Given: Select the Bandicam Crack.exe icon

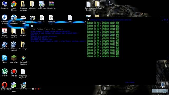Looking at the screenshot, I should click(x=23, y=20).
